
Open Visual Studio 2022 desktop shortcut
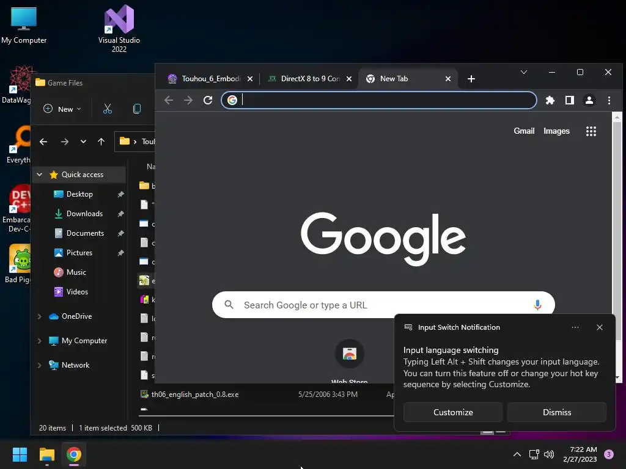point(119,29)
